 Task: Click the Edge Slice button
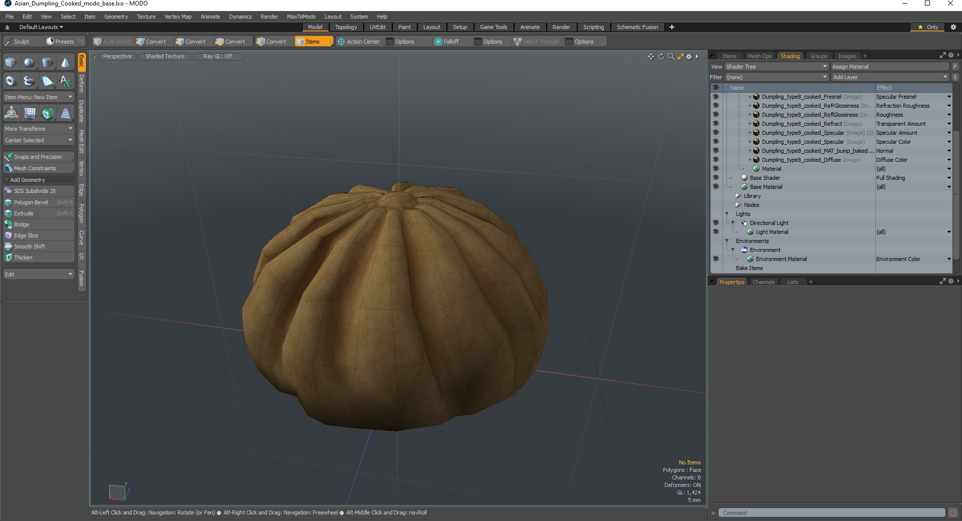click(x=39, y=235)
